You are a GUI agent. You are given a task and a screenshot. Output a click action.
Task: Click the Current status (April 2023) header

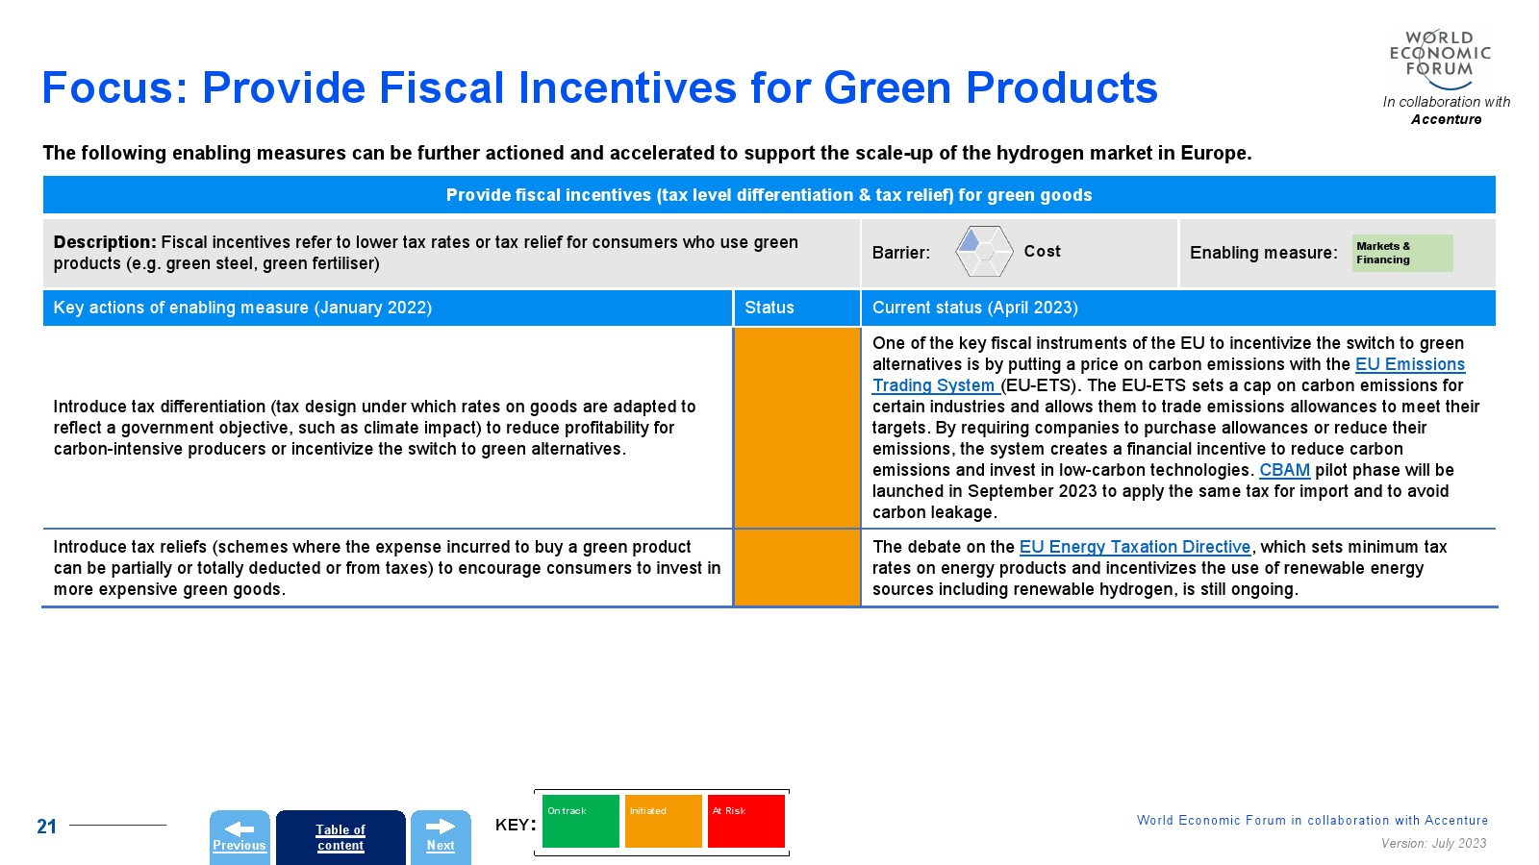pyautogui.click(x=974, y=308)
